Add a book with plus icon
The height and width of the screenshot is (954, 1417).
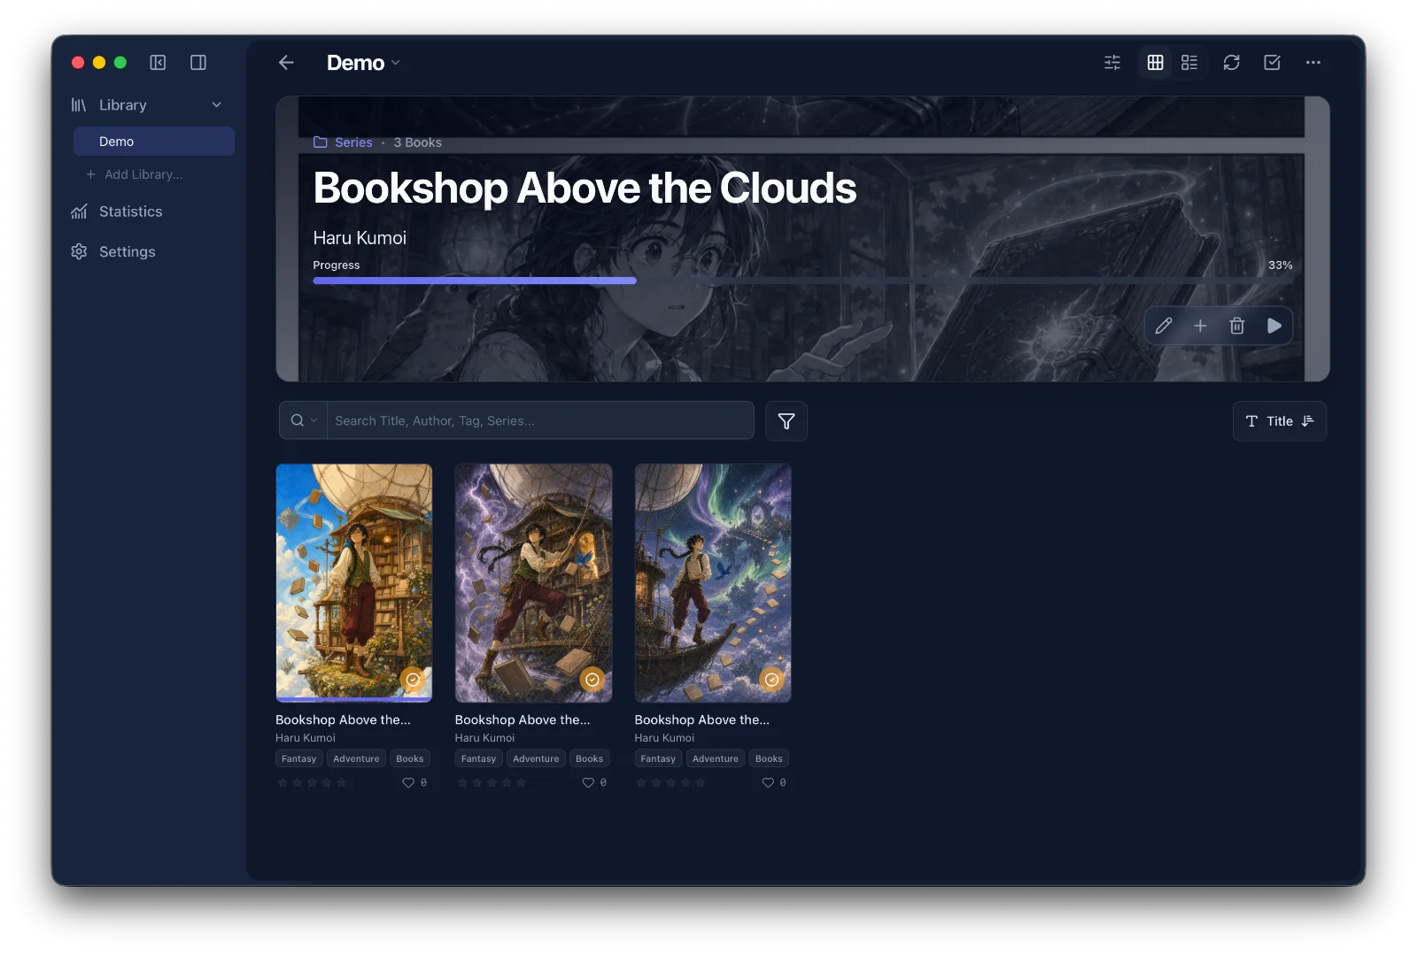point(1200,326)
